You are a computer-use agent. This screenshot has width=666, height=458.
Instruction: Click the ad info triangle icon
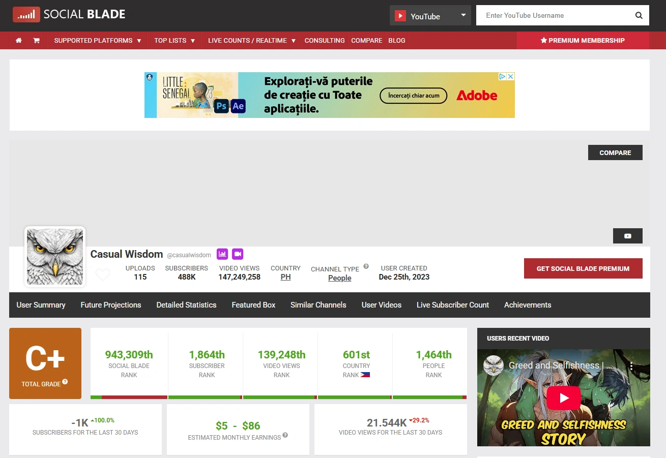click(x=502, y=76)
